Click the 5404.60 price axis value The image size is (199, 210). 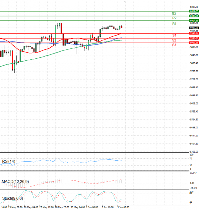(194, 144)
